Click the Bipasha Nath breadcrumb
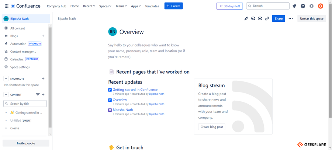 coord(67,19)
